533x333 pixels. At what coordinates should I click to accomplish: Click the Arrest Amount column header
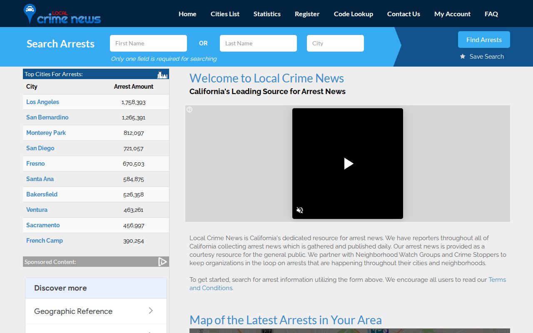point(134,87)
